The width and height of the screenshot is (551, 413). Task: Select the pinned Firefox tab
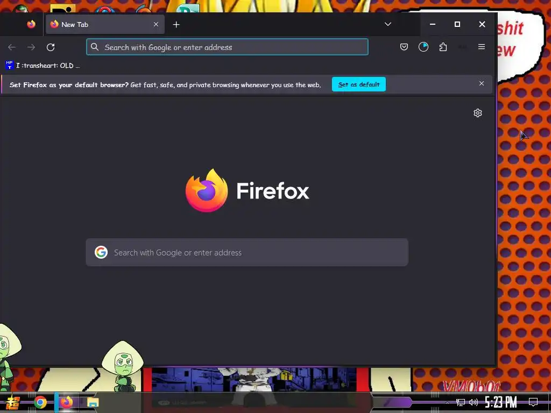[31, 24]
